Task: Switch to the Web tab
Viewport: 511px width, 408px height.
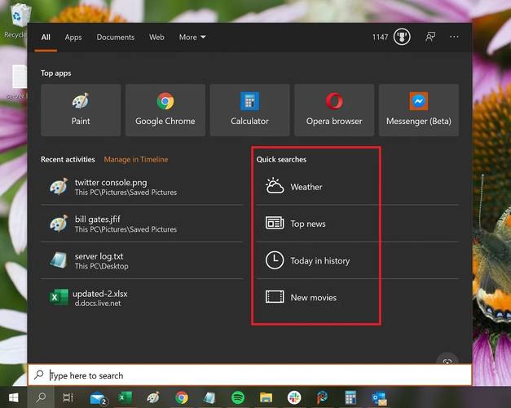Action: (x=156, y=38)
